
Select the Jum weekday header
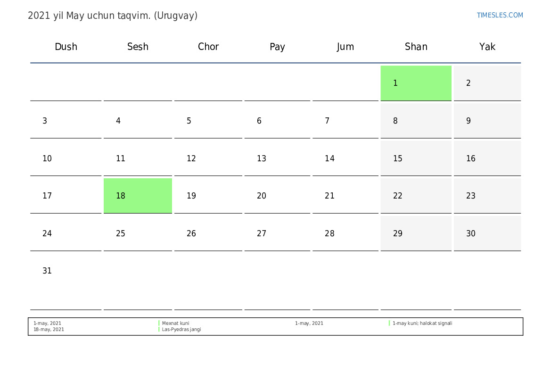(345, 47)
